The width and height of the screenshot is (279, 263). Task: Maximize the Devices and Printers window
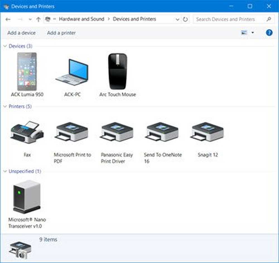(250, 6)
